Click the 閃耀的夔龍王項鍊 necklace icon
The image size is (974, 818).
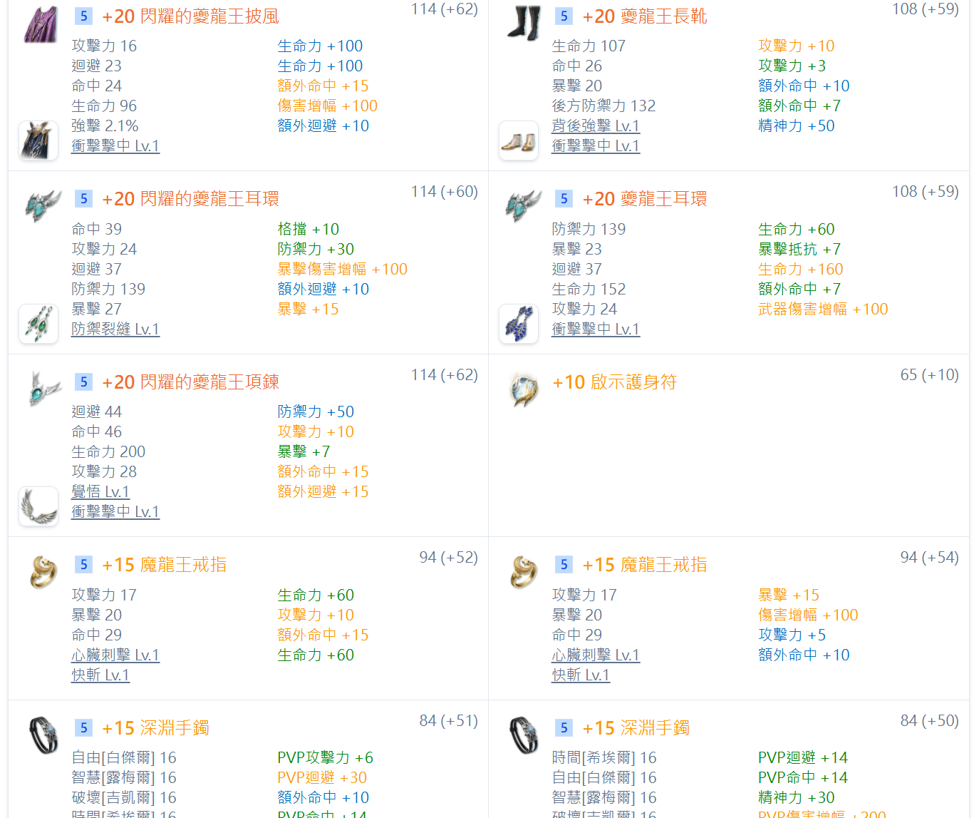43,389
